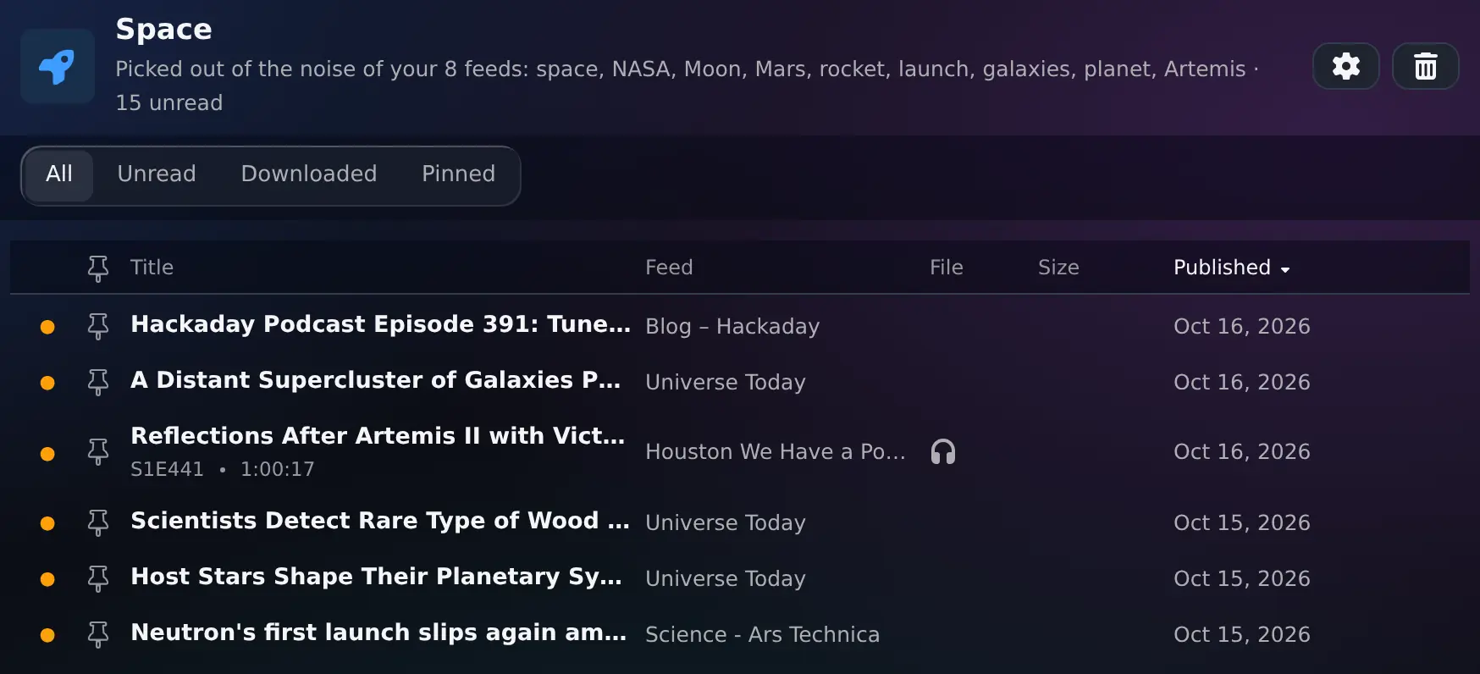Screen dimensions: 1480x674
Task: Open Host Stars Shape Their Planetary article
Action: [x=376, y=577]
